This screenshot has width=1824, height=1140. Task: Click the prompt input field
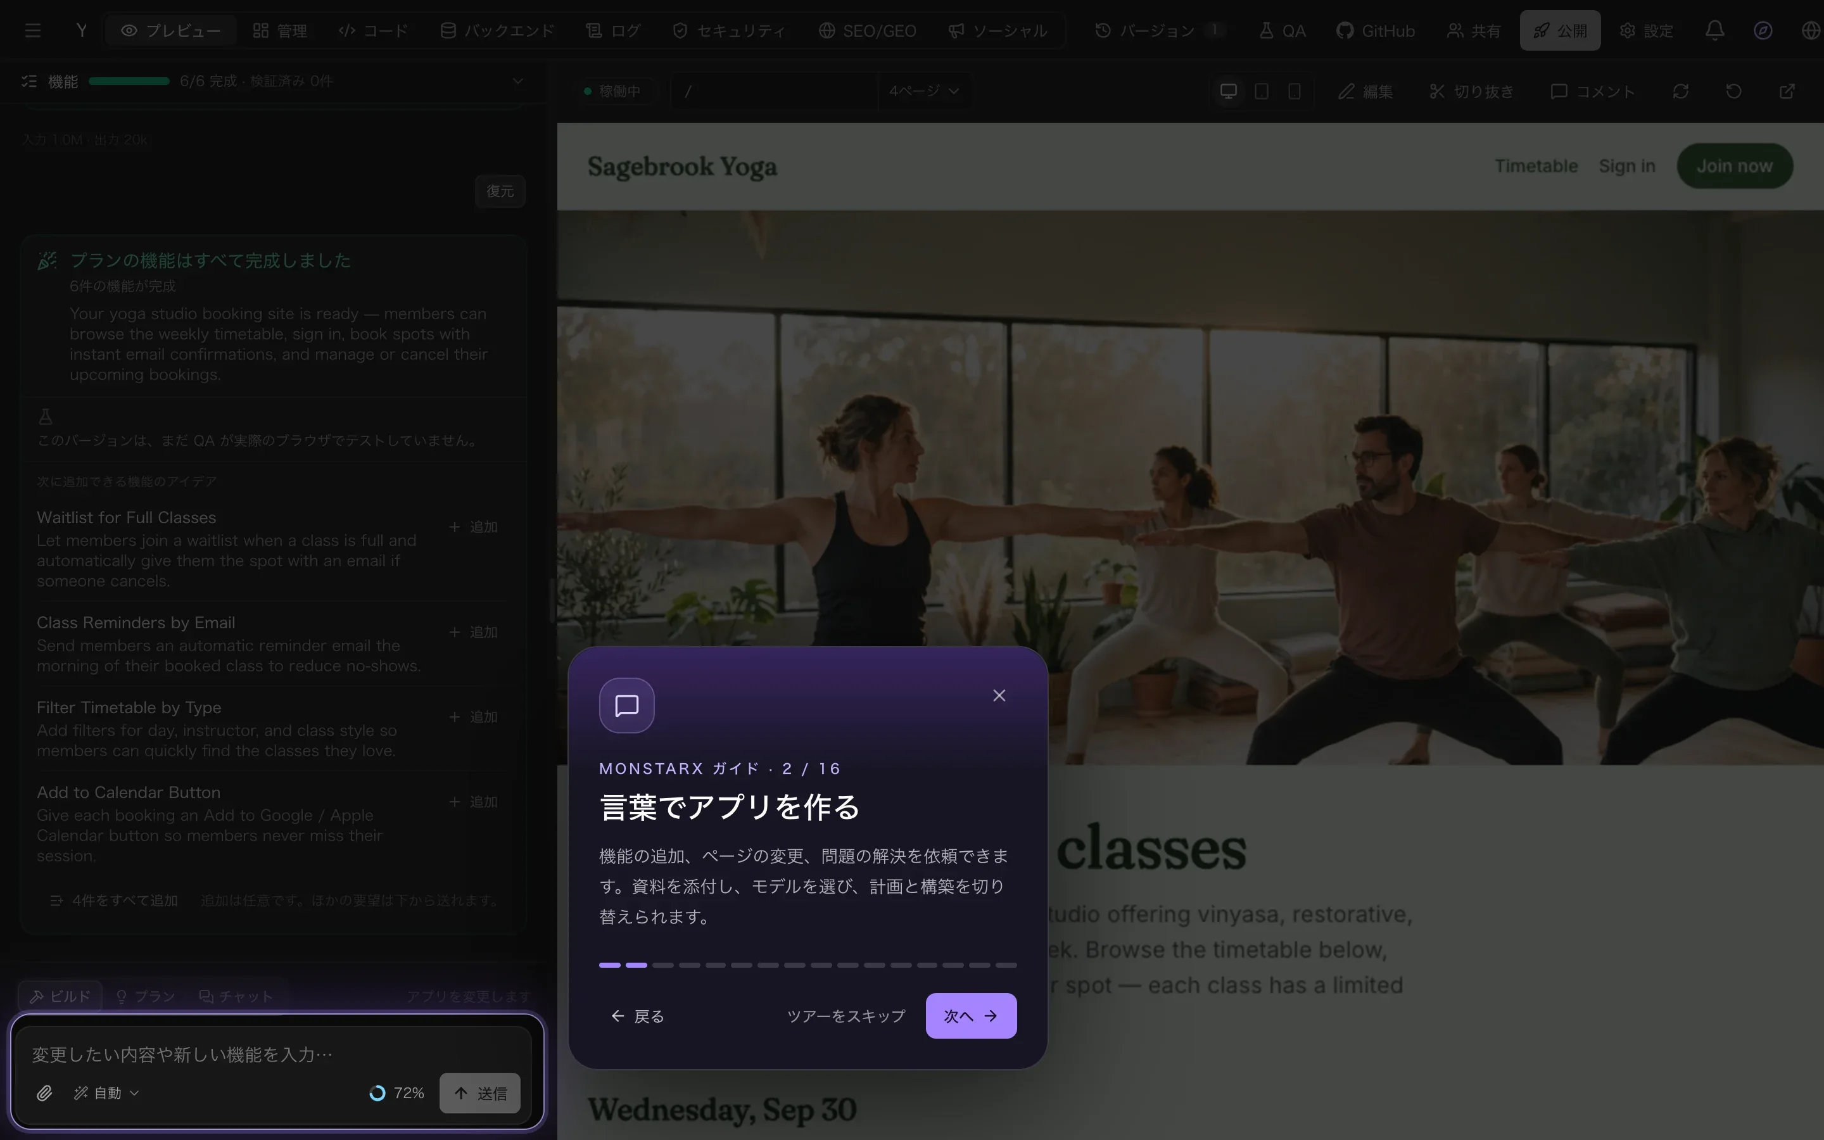[x=275, y=1054]
